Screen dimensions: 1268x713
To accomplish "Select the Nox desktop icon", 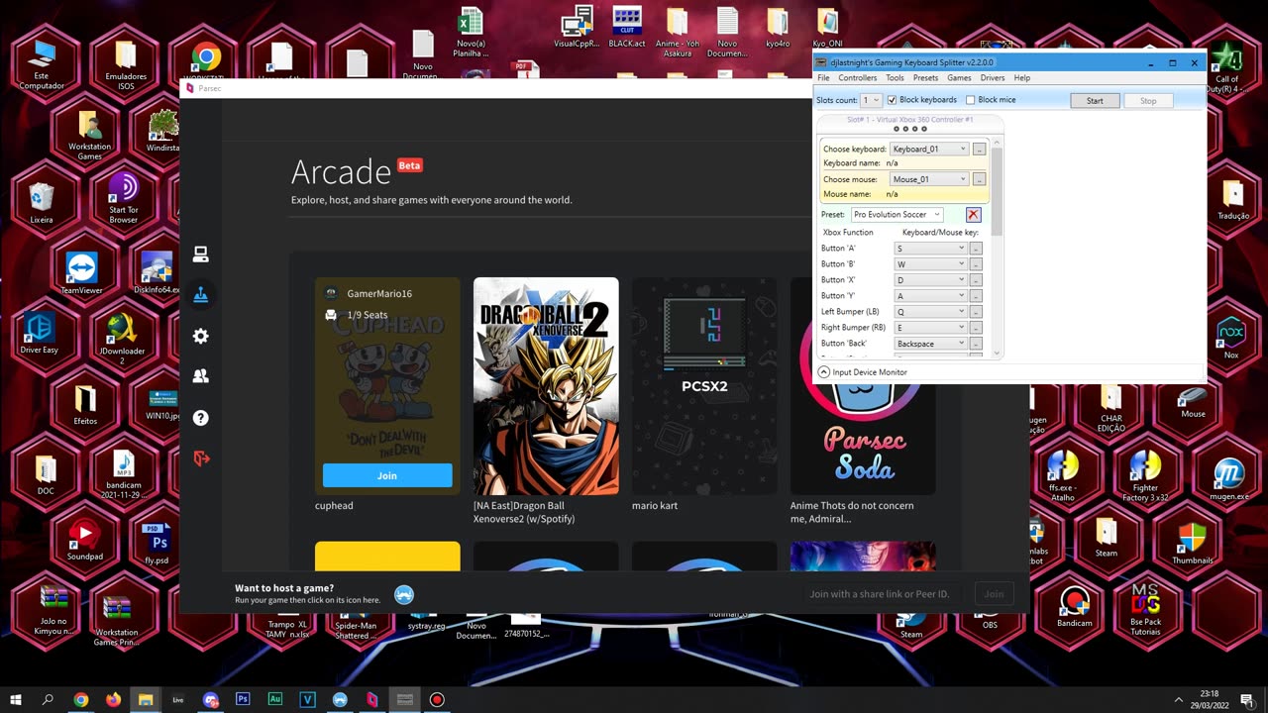I will [1231, 337].
